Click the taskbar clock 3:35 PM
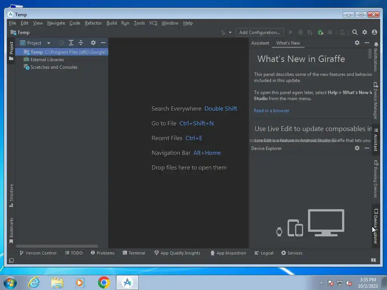The width and height of the screenshot is (387, 290). [x=368, y=280]
